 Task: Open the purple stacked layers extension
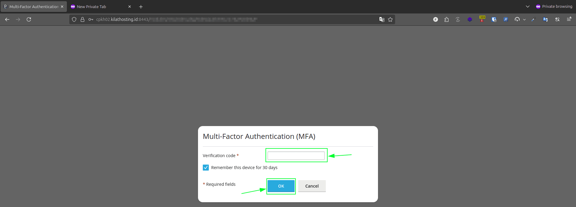pyautogui.click(x=470, y=19)
